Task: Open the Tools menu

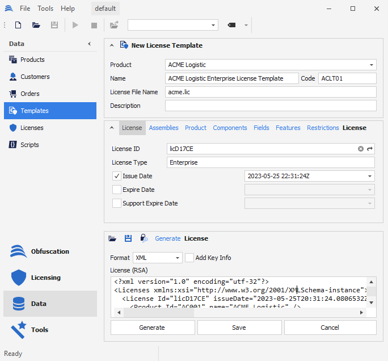Action: click(45, 9)
